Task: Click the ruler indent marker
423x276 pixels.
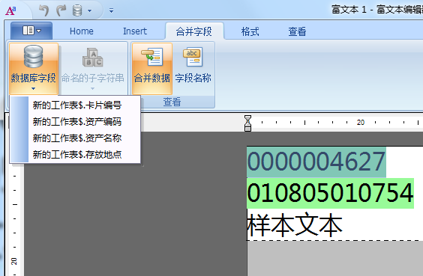Action: [x=247, y=123]
